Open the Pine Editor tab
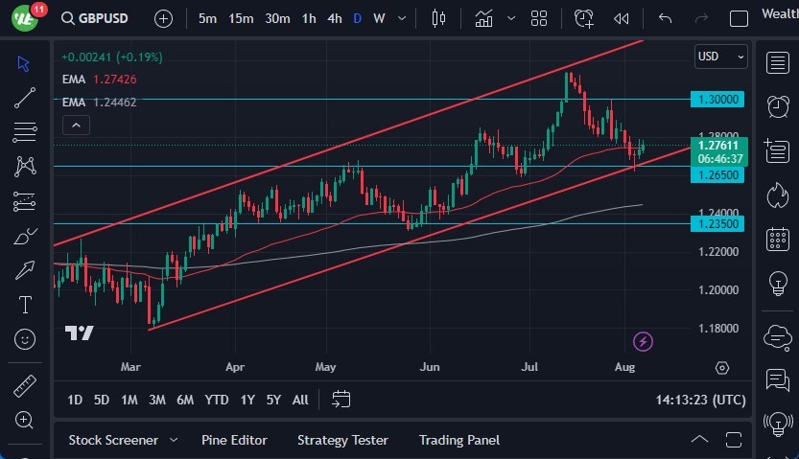 point(234,440)
